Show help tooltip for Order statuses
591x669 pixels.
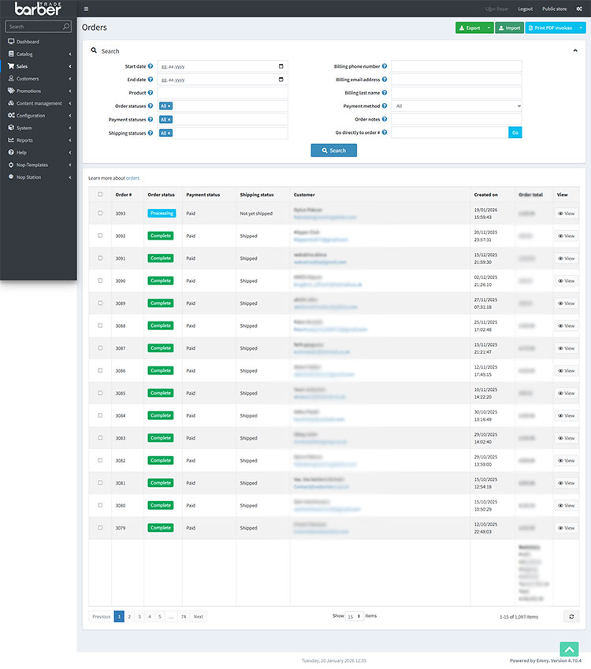(151, 106)
